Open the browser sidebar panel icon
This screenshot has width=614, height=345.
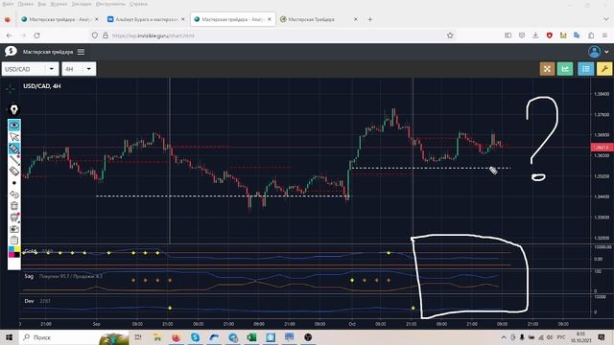[508, 35]
